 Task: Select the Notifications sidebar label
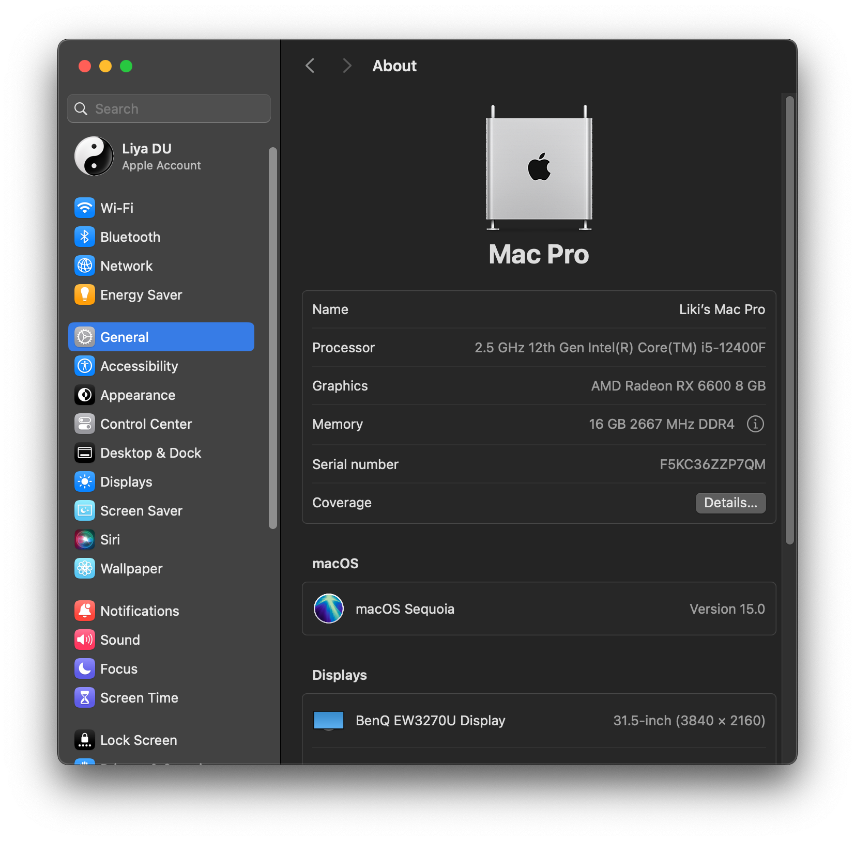pos(140,611)
